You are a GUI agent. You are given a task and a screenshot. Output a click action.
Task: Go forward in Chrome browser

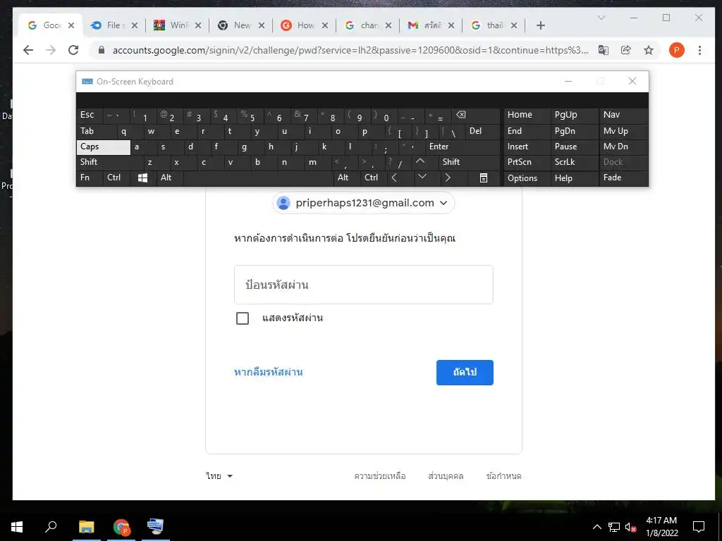click(x=51, y=50)
